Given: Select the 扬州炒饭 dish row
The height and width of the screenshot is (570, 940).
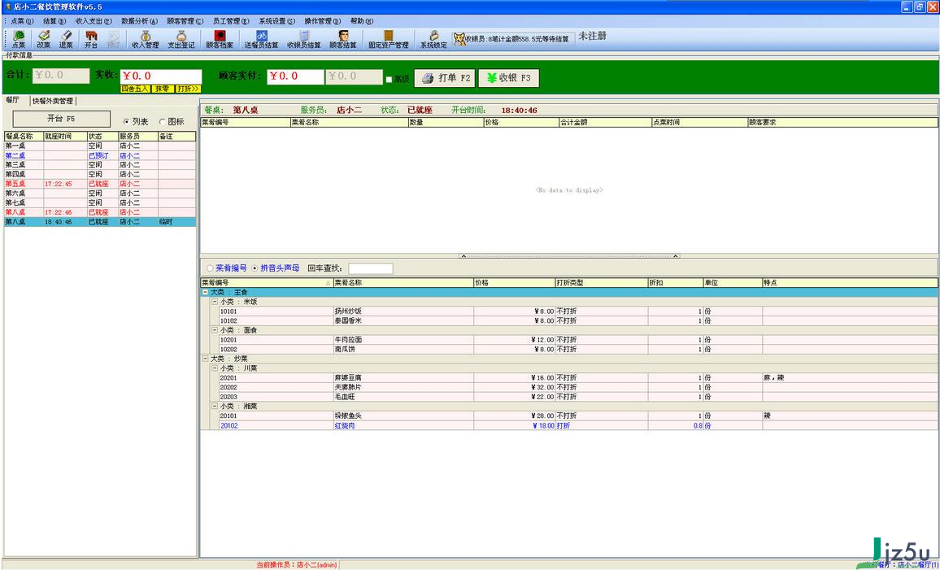Looking at the screenshot, I should click(x=578, y=311).
